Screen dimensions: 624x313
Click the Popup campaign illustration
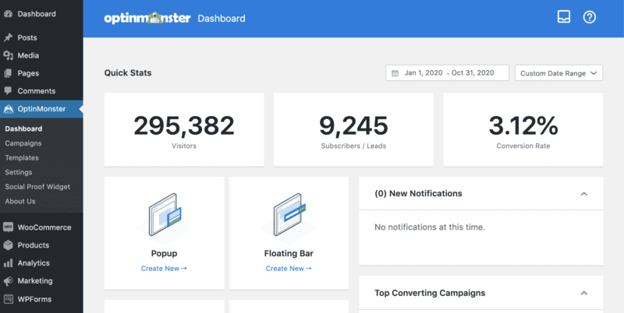164,215
